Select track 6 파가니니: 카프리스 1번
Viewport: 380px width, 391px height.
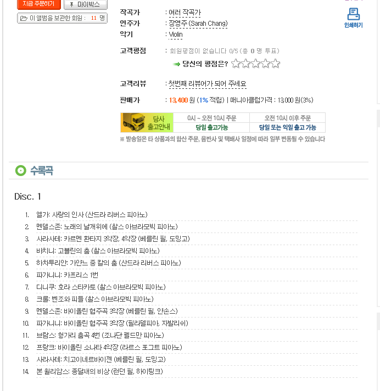coord(68,275)
